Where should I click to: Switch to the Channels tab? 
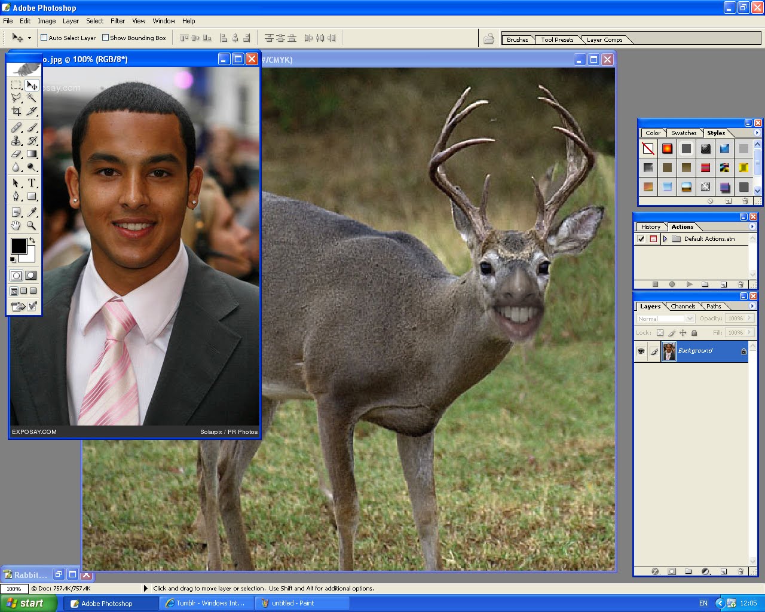[683, 307]
